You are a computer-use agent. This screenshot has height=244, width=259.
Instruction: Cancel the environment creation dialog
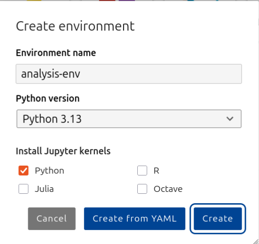[52, 219]
